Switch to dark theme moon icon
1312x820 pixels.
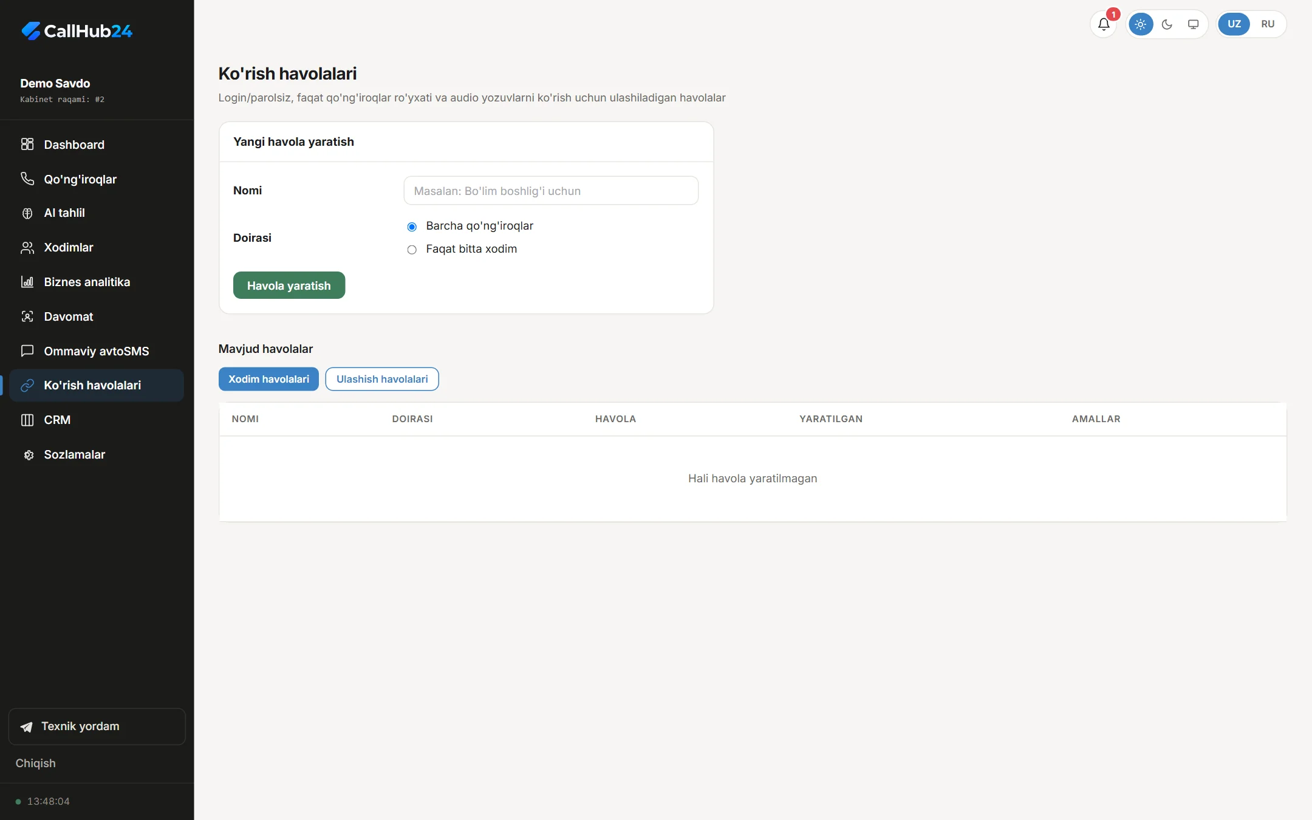[1167, 24]
